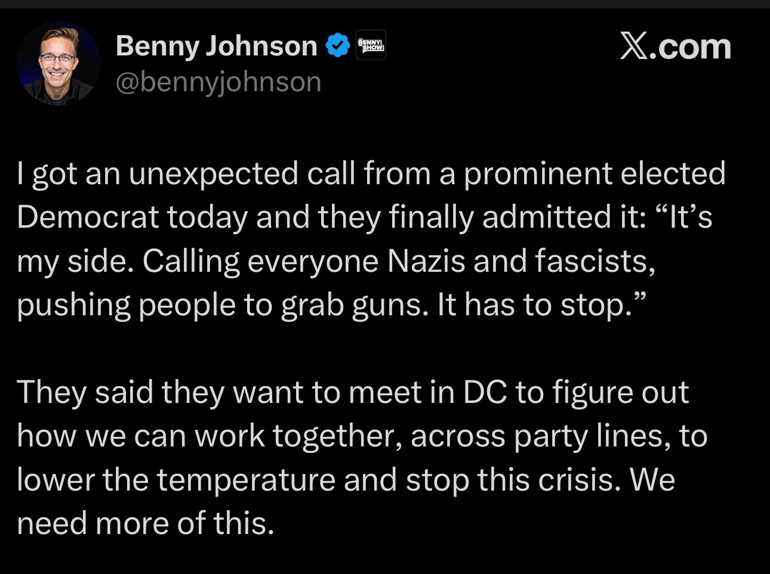
Task: Click the phrase "lower the temperature"
Action: [175, 480]
